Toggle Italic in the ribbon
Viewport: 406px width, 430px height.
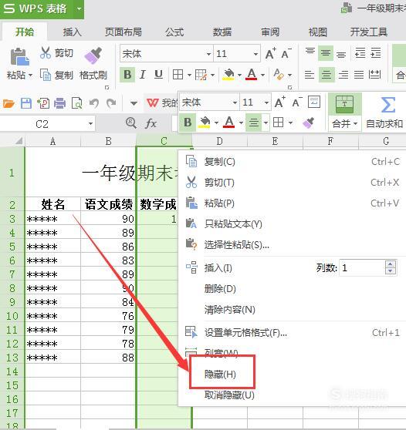pos(143,75)
